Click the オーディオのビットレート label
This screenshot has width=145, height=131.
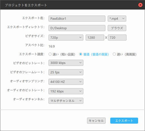click(26, 90)
